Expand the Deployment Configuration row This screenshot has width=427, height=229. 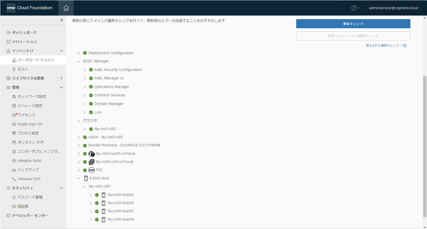tap(79, 53)
